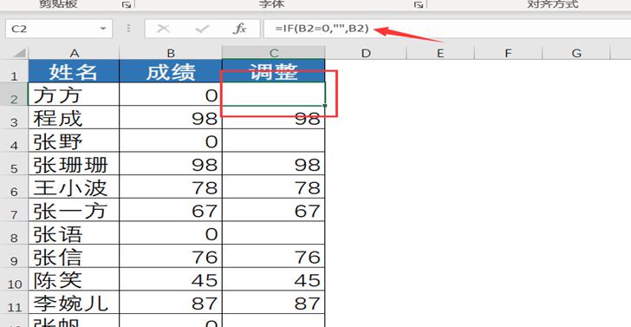
Task: Click adjusted value 76 in column C
Action: tap(274, 256)
